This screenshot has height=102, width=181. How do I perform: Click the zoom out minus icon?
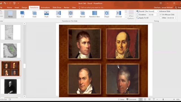(157, 99)
